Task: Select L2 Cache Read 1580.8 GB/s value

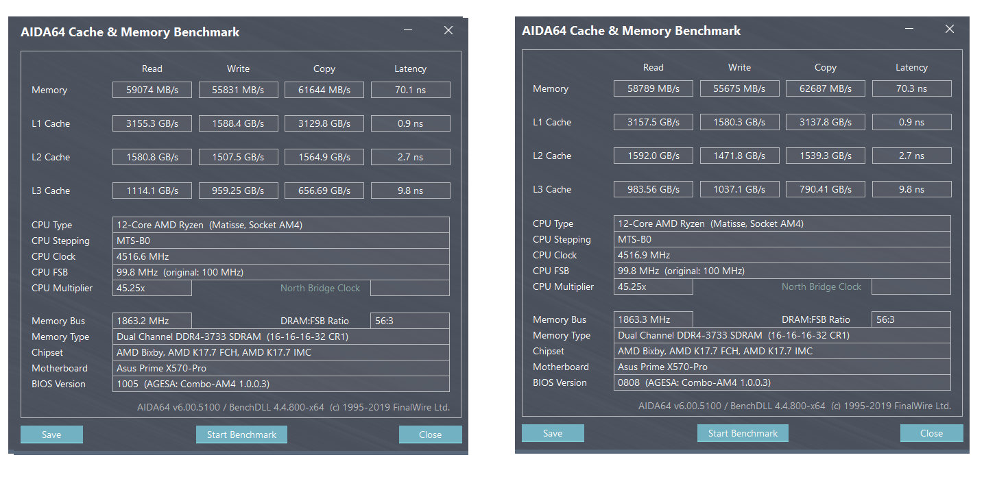Action: click(x=152, y=157)
